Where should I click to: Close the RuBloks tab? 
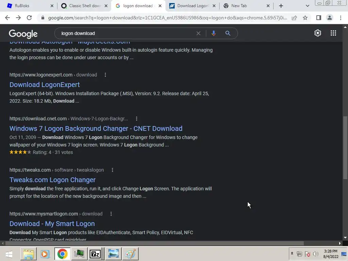coord(52,6)
